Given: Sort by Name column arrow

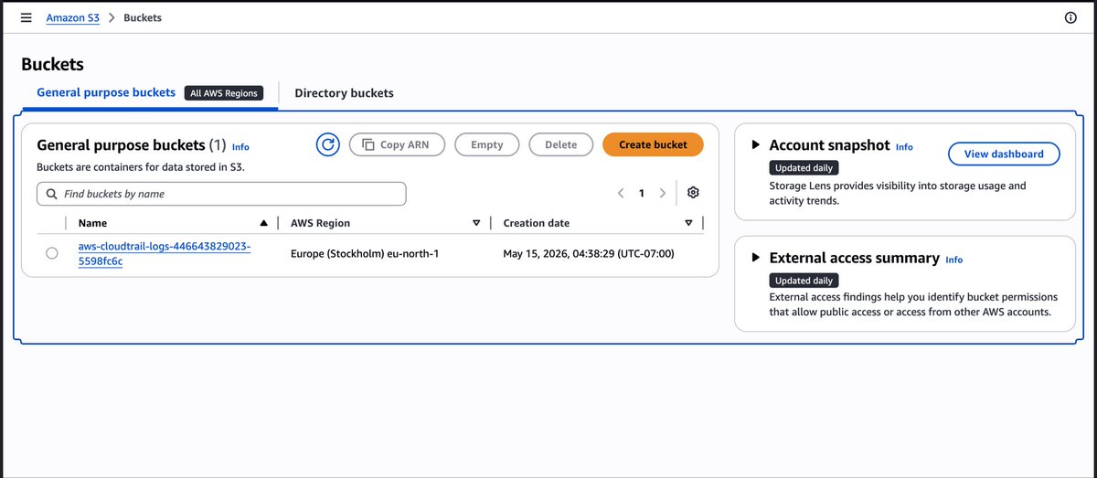Looking at the screenshot, I should click(x=264, y=223).
